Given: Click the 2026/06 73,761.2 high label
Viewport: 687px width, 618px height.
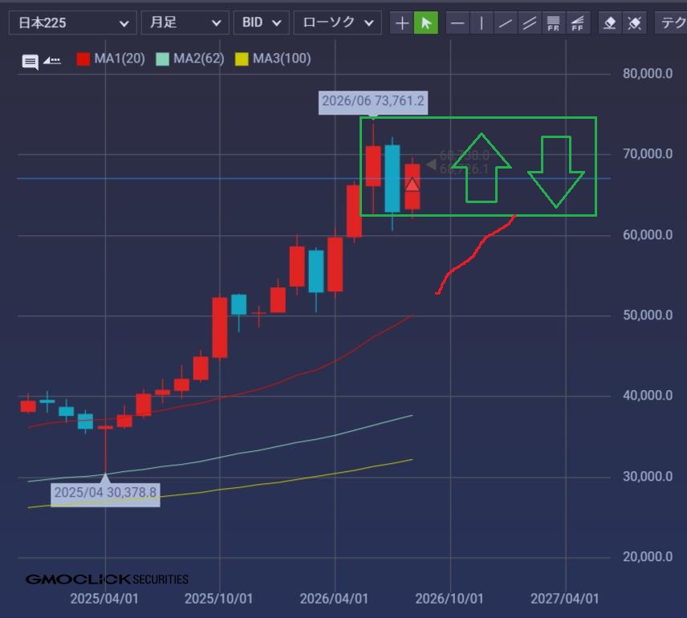Looking at the screenshot, I should (x=373, y=101).
